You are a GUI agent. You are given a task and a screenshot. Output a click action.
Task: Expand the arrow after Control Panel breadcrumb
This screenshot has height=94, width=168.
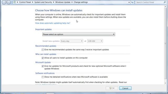pos(33,2)
